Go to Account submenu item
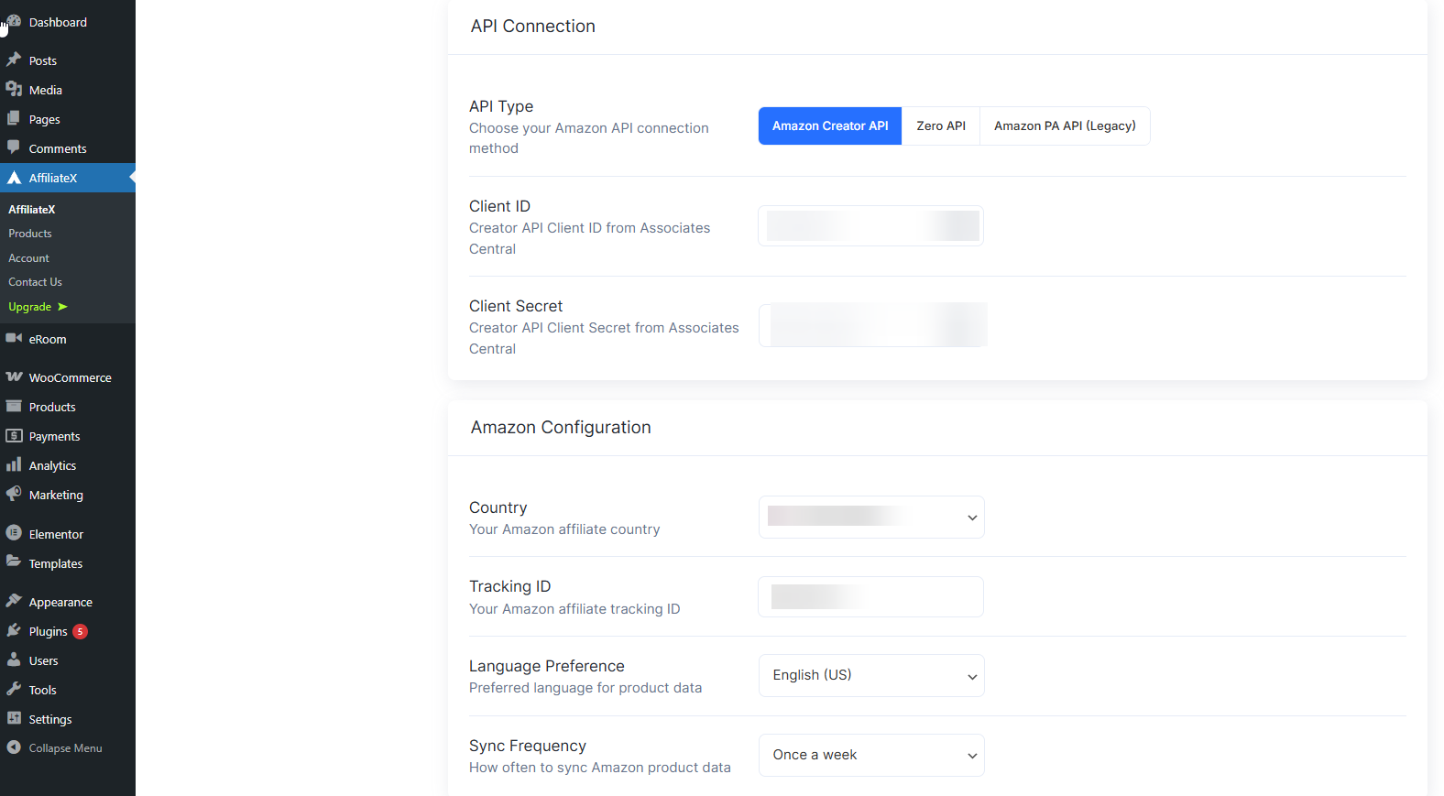1444x796 pixels. point(29,258)
